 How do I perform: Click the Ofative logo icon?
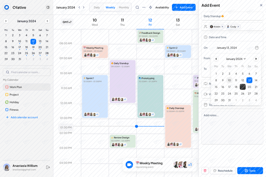point(7,7)
